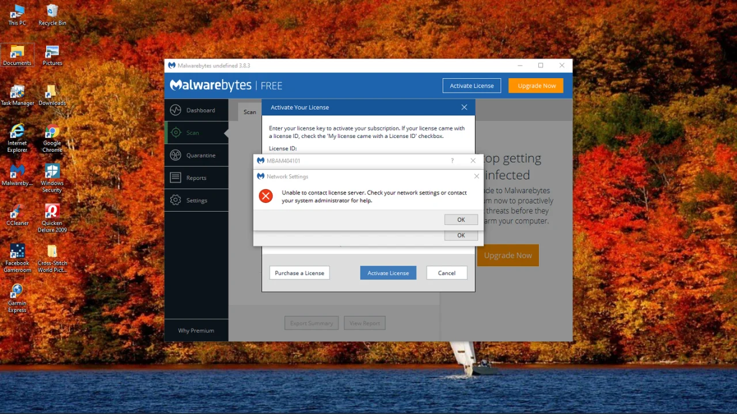Click the Reports sidebar icon
737x414 pixels.
click(176, 178)
